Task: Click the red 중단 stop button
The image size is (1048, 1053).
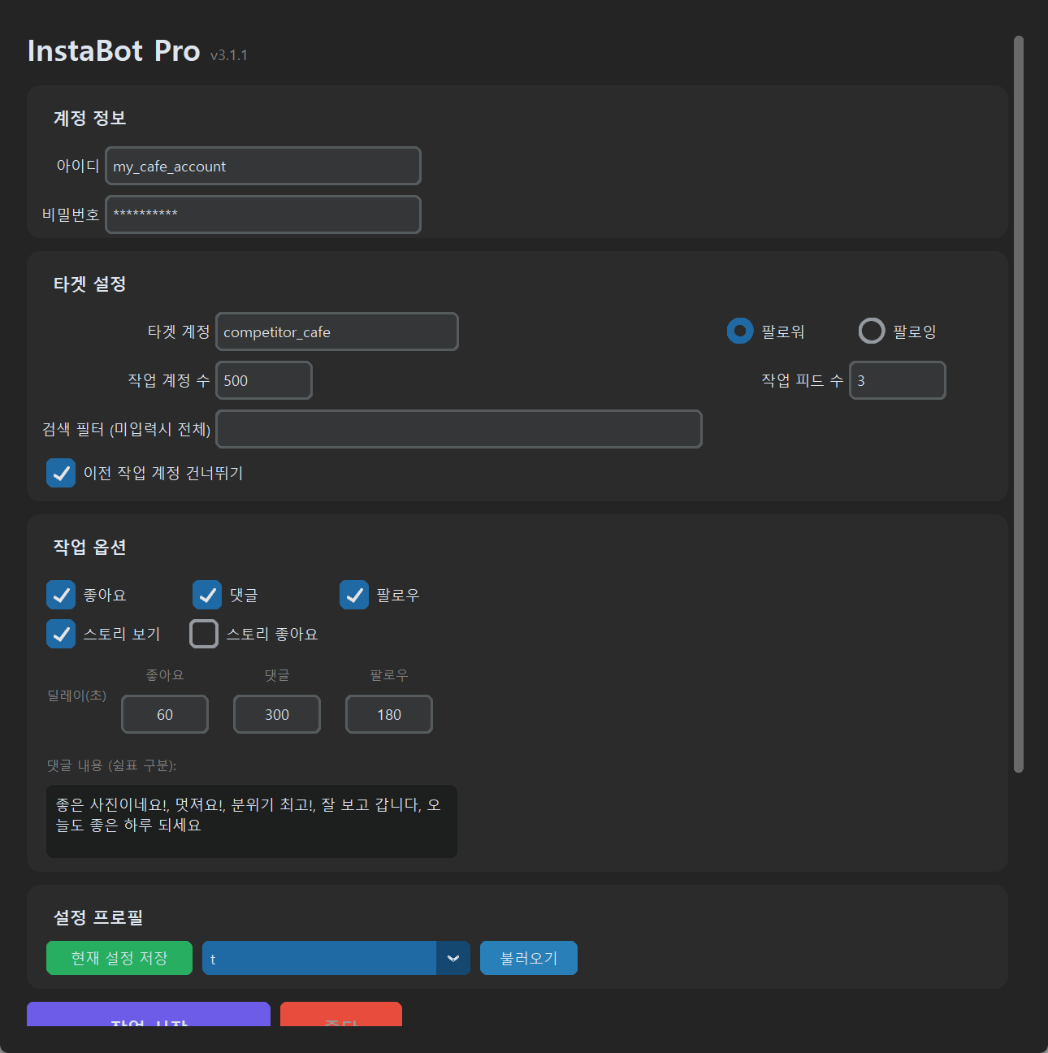Action: pos(341,1015)
